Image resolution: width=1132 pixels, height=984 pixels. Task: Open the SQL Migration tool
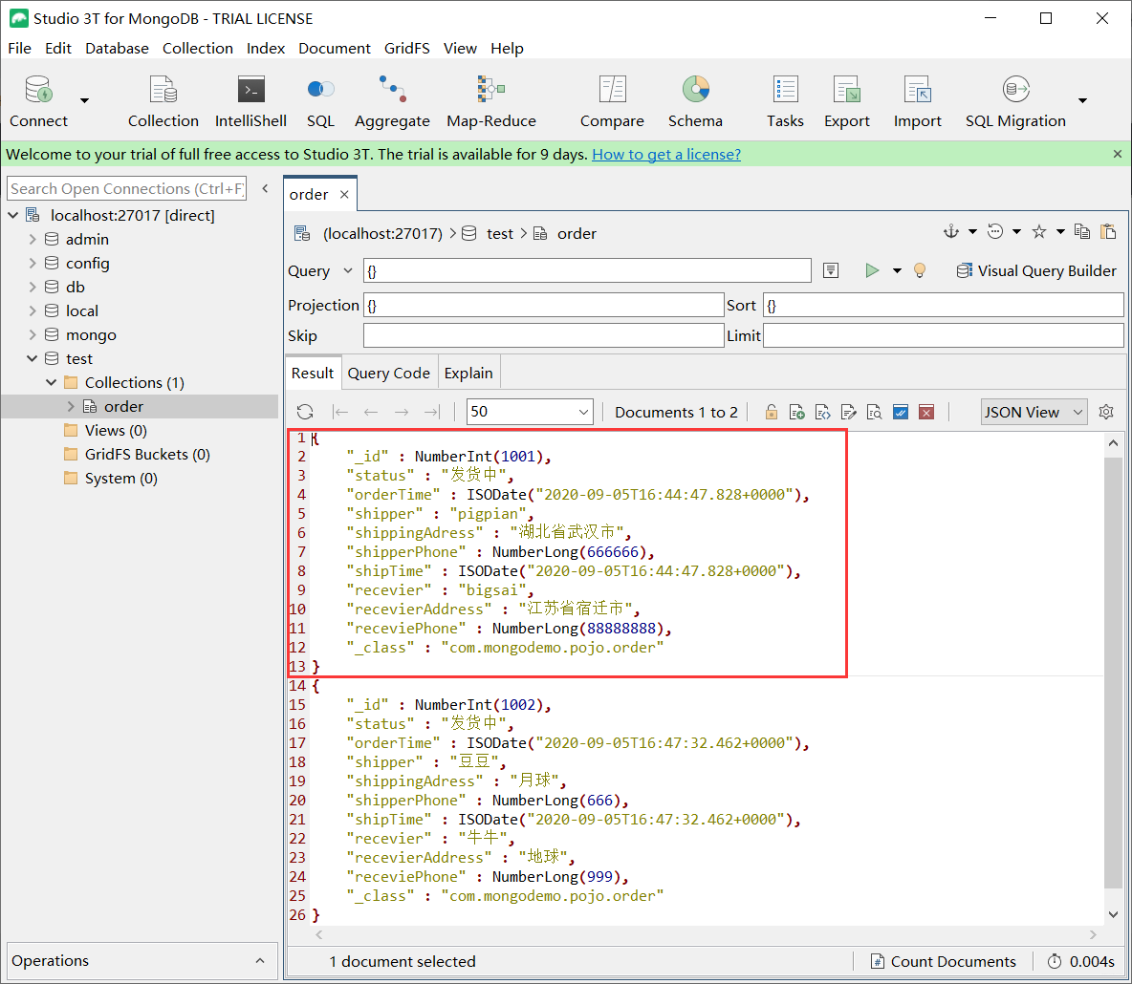click(1014, 102)
